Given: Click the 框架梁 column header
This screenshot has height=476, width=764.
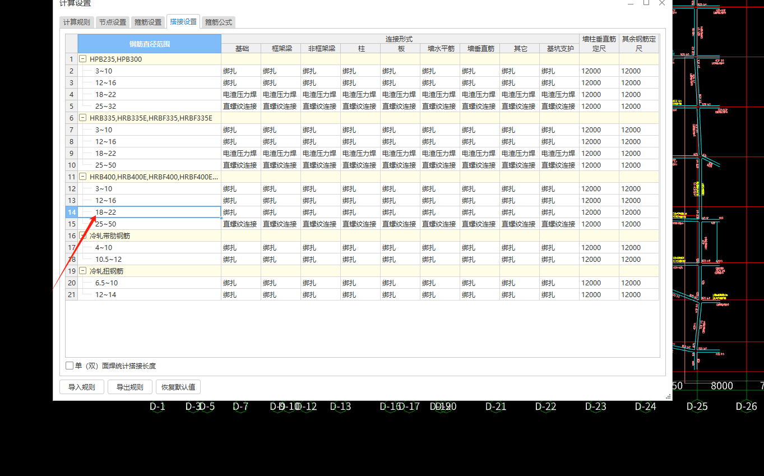Looking at the screenshot, I should [x=281, y=49].
